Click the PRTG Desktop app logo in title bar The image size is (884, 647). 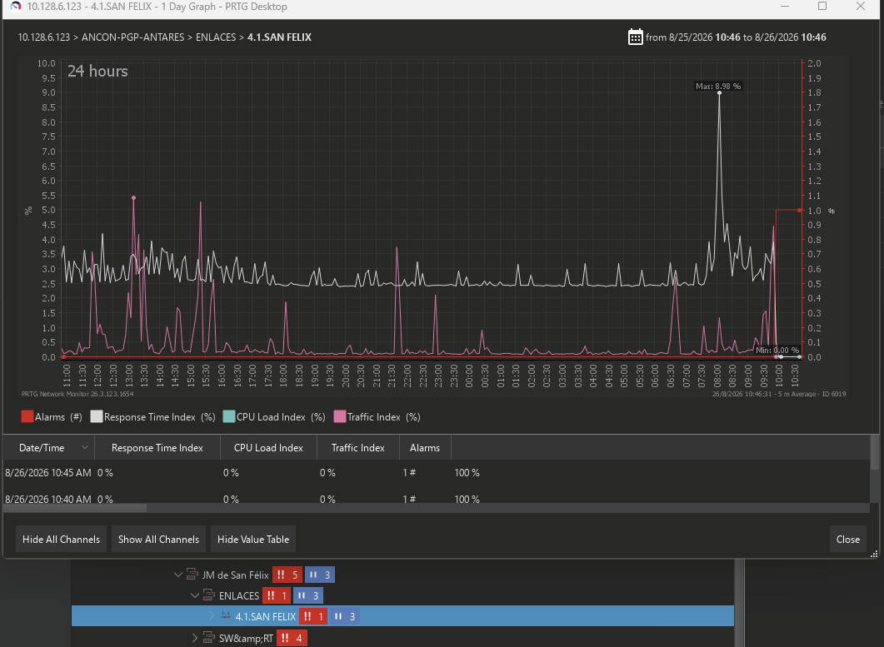click(x=16, y=6)
